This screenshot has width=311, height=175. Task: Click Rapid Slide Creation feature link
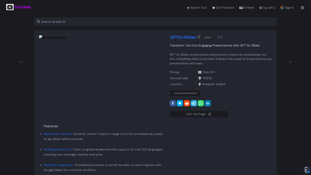(58, 134)
